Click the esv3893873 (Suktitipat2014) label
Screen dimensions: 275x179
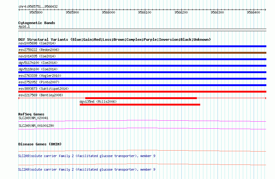[x=44, y=89]
